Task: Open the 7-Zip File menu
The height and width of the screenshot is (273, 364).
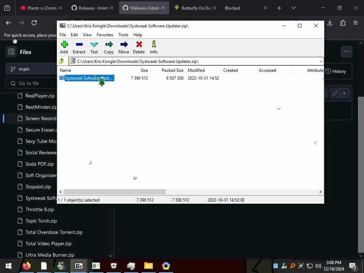Action: click(x=63, y=35)
